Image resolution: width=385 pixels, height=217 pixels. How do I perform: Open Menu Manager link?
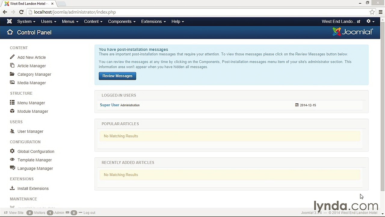(x=31, y=103)
